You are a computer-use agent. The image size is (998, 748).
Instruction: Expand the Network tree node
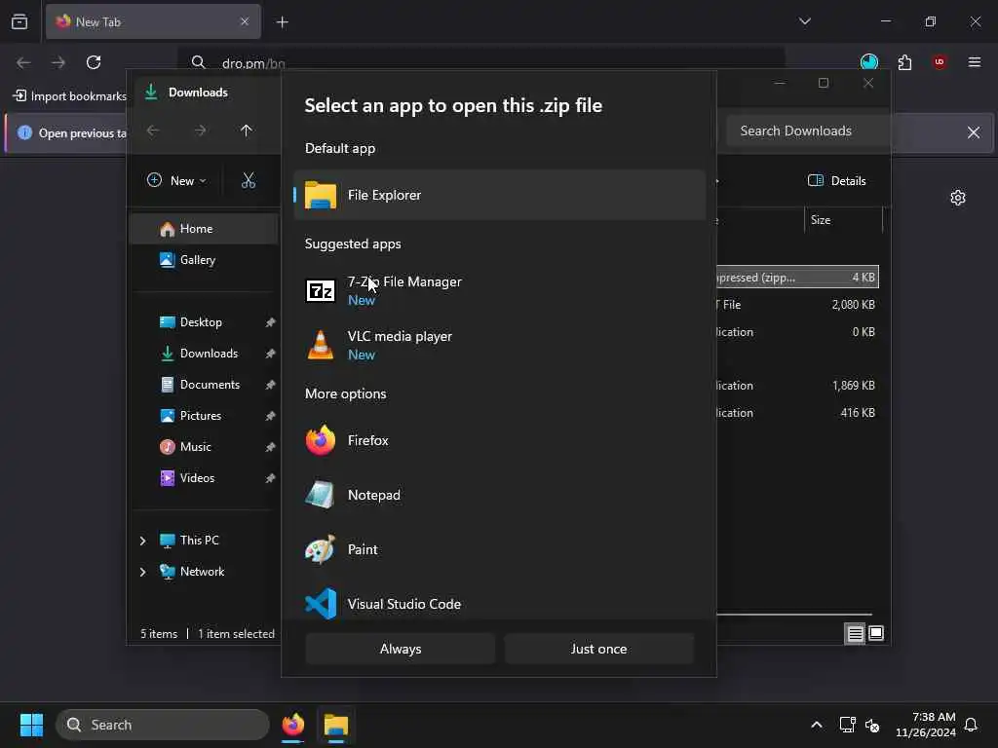tap(142, 572)
